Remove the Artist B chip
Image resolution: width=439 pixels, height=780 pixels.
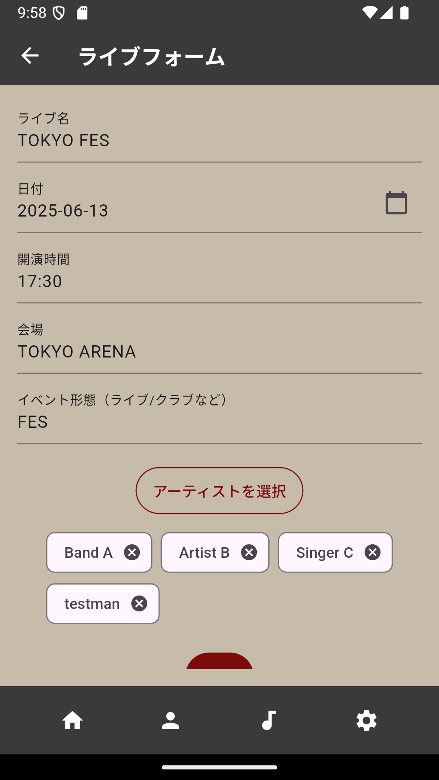(249, 552)
